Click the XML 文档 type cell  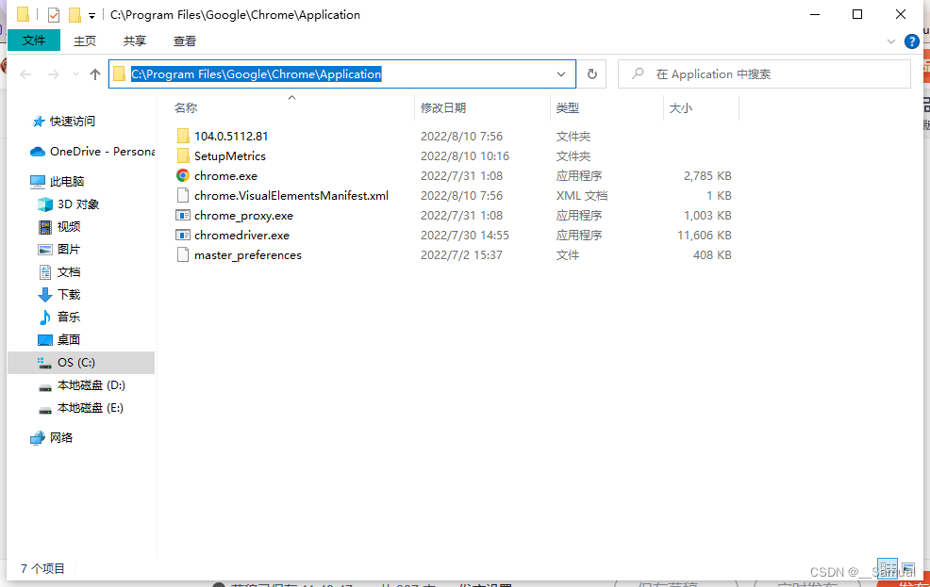coord(582,195)
